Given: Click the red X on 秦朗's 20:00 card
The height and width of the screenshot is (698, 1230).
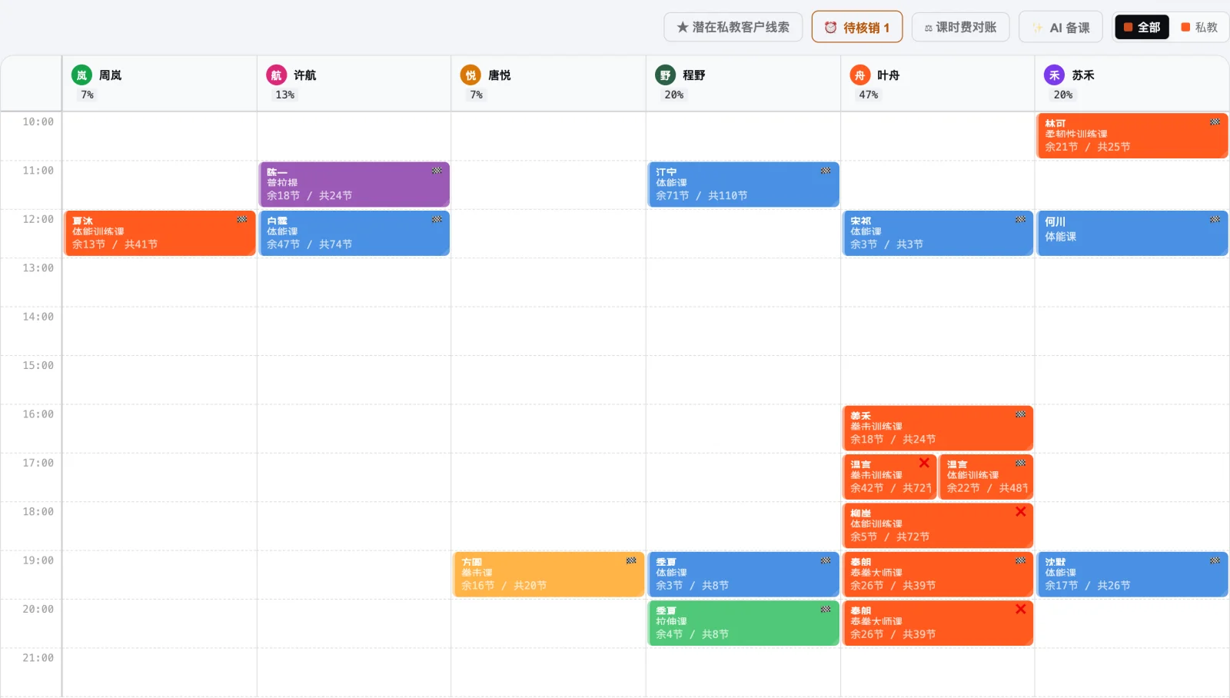Looking at the screenshot, I should [x=1020, y=609].
